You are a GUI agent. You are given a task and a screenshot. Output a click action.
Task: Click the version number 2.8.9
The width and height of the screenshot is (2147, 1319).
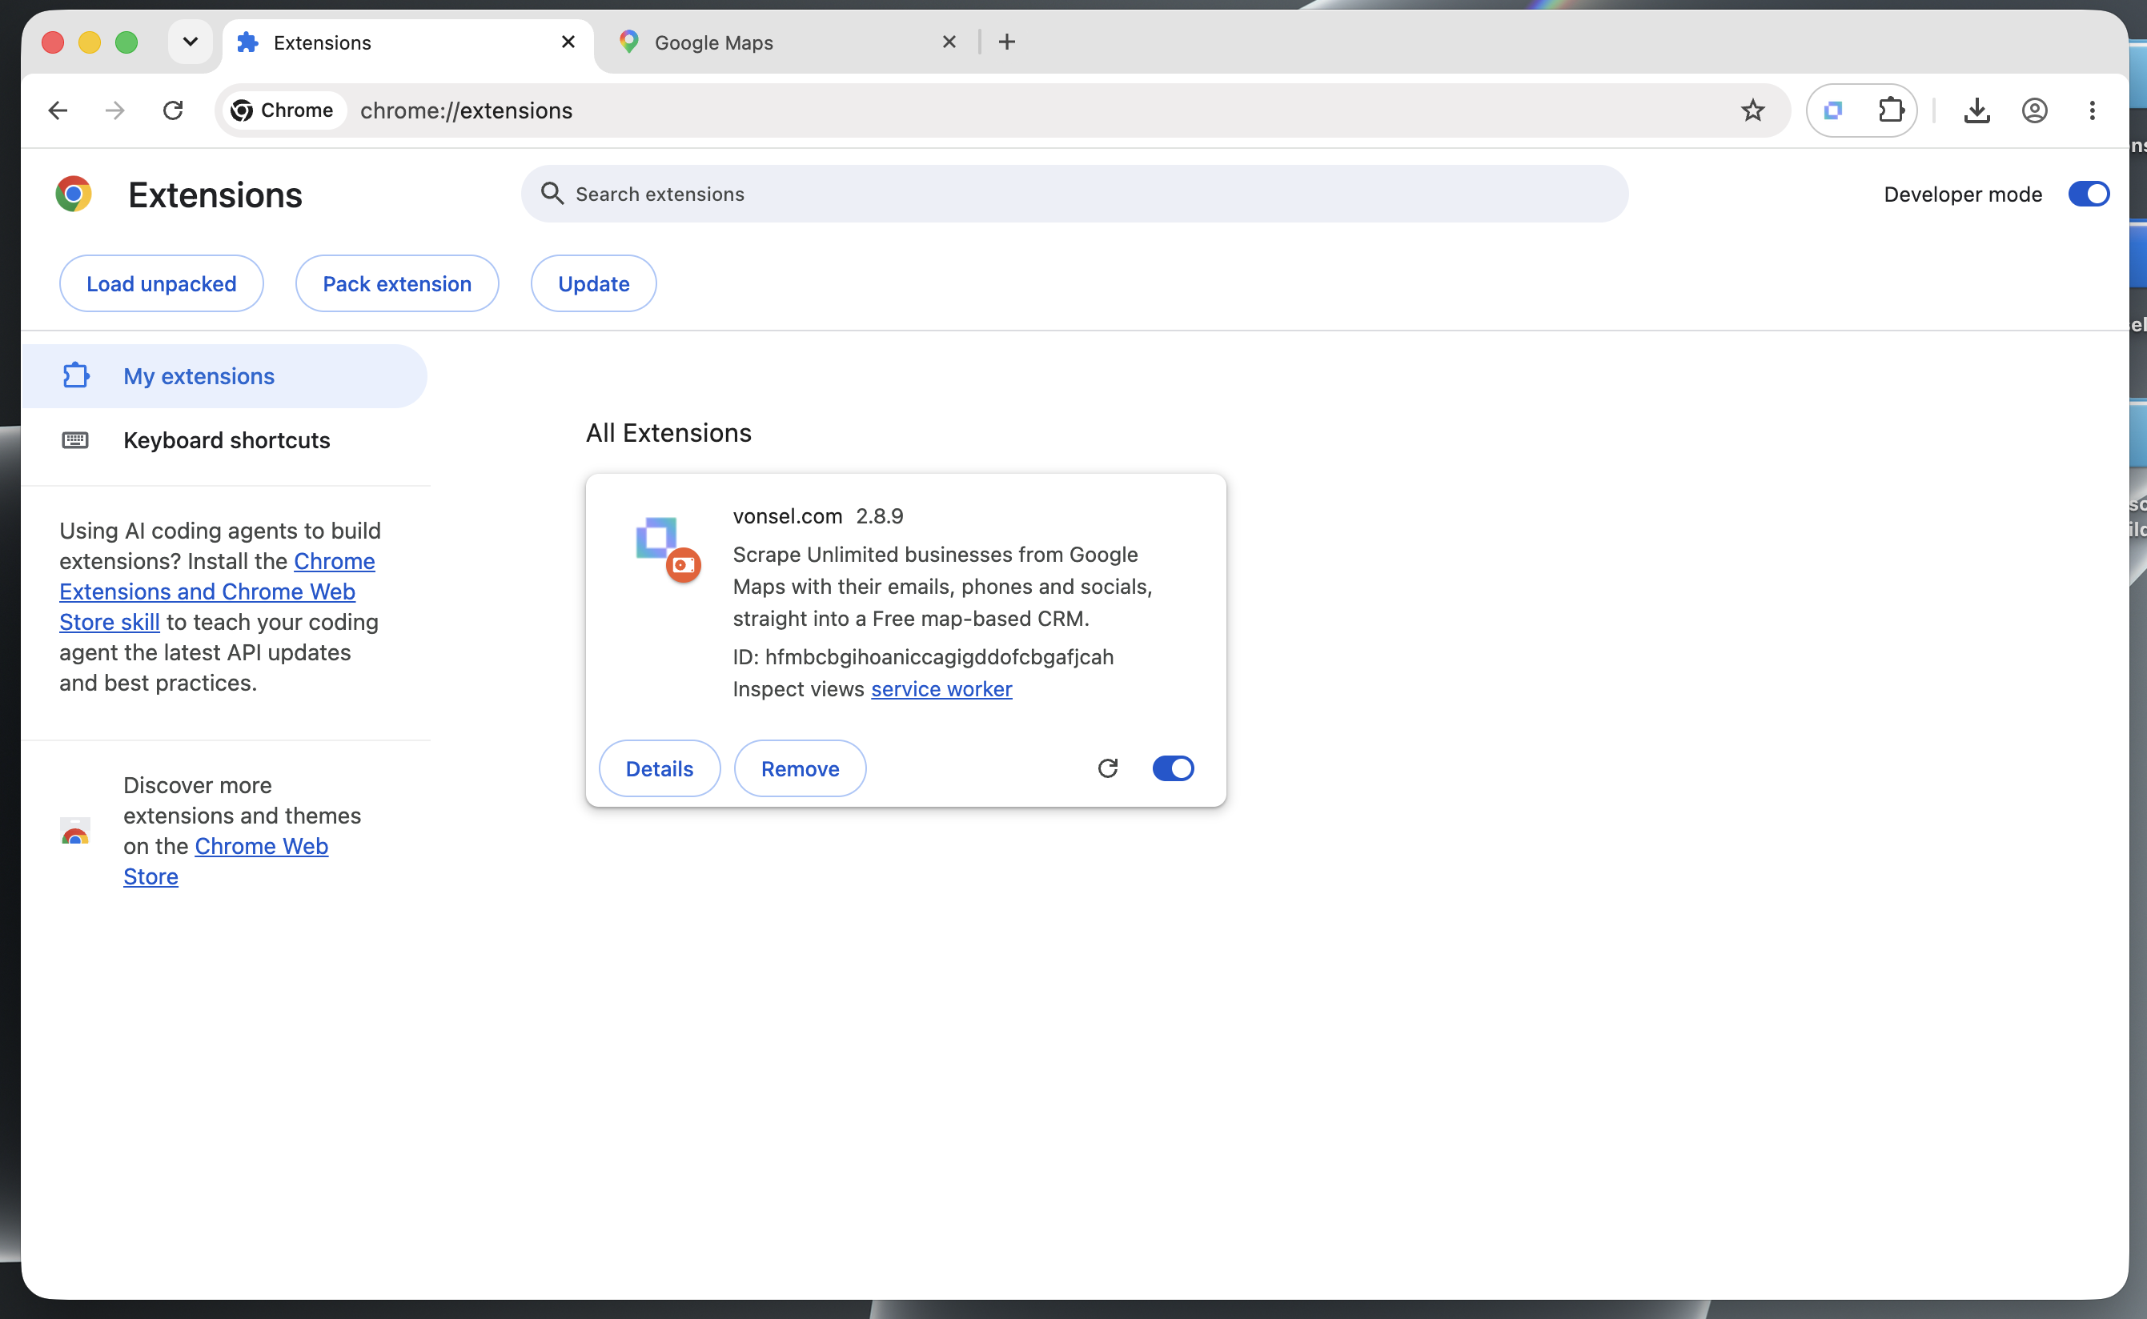point(880,516)
